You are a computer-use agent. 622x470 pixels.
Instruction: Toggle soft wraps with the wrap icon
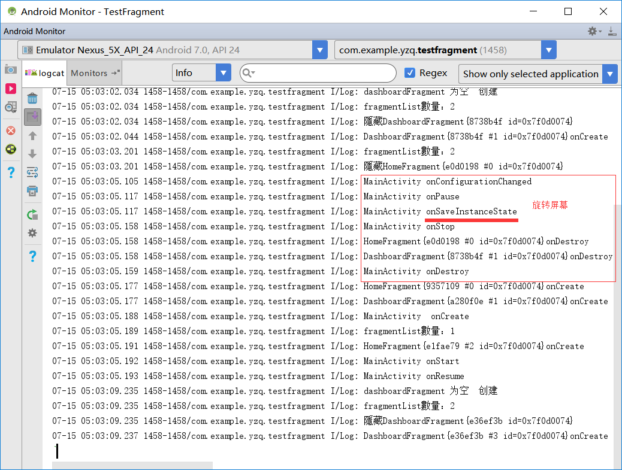coord(33,173)
